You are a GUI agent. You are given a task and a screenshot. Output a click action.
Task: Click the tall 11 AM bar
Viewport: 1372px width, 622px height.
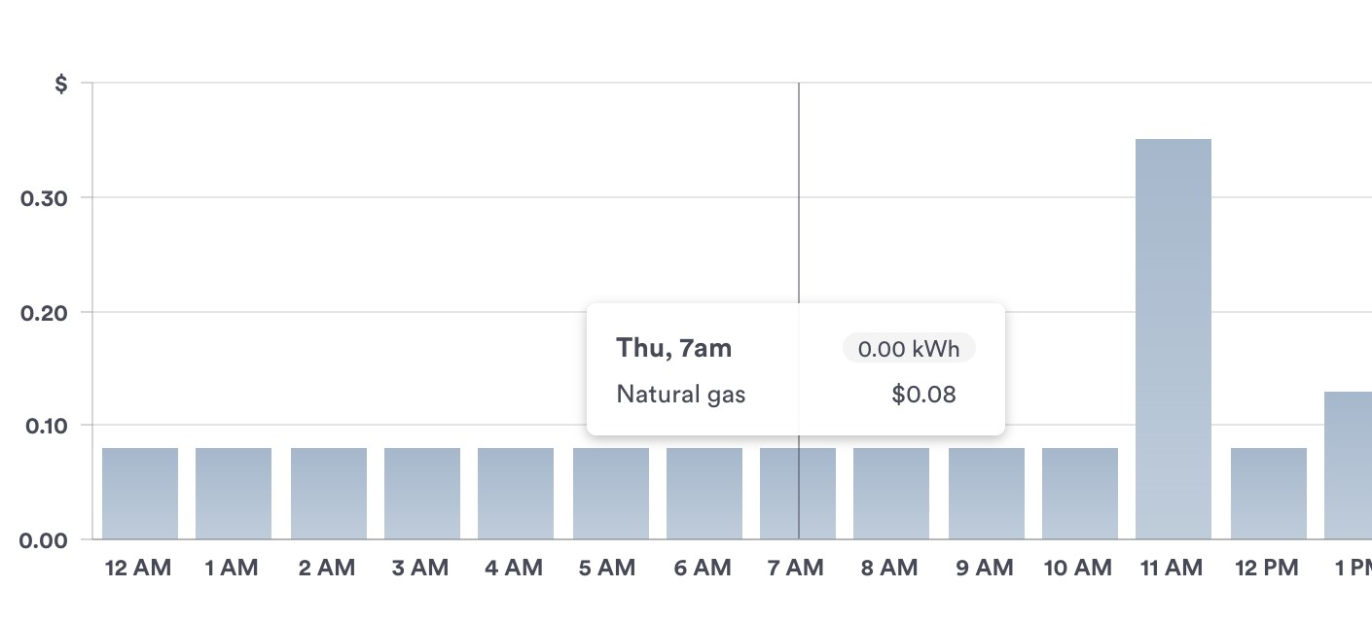pyautogui.click(x=1173, y=340)
